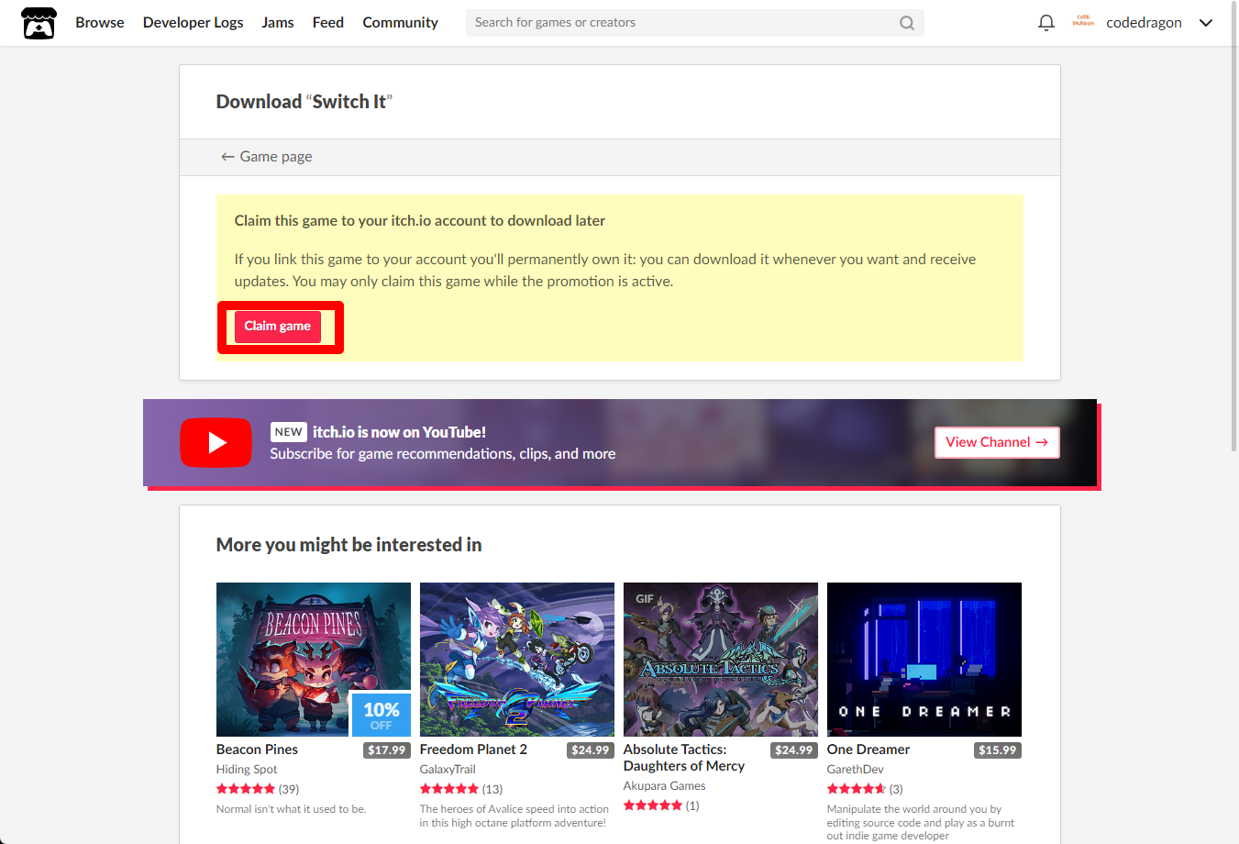Screen dimensions: 1239x844
Task: Click the 10% OFF sale badge
Action: click(382, 715)
